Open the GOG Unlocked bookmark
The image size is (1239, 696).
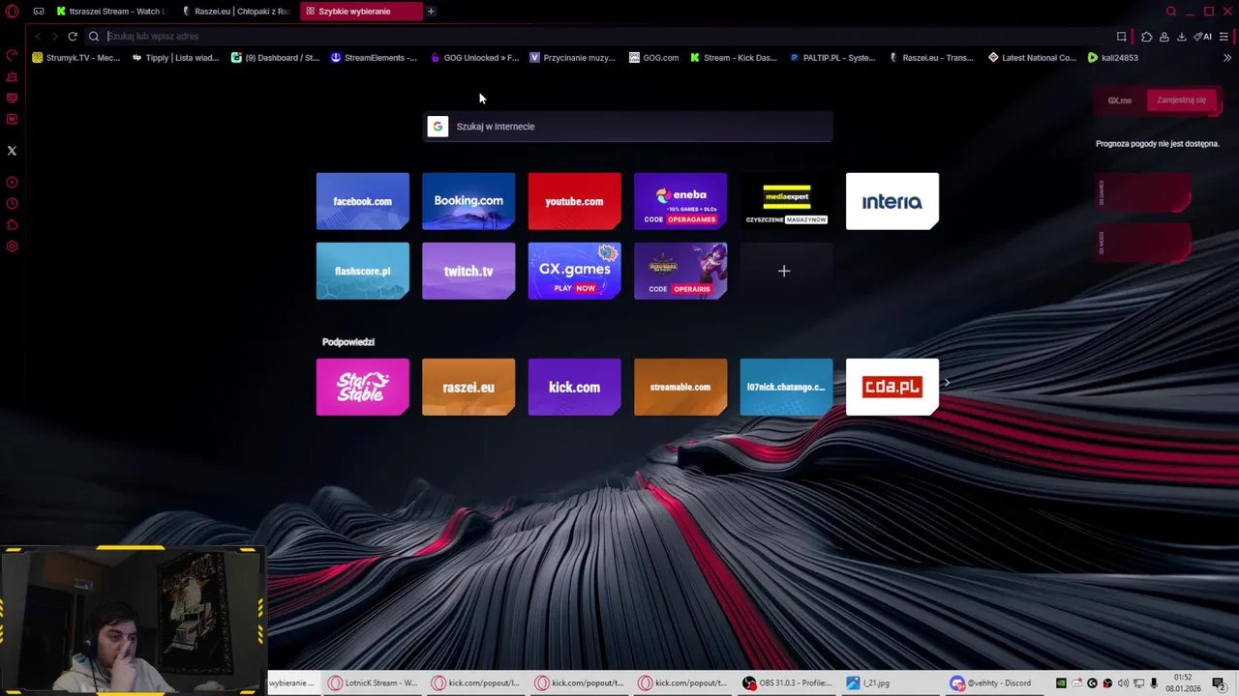474,58
